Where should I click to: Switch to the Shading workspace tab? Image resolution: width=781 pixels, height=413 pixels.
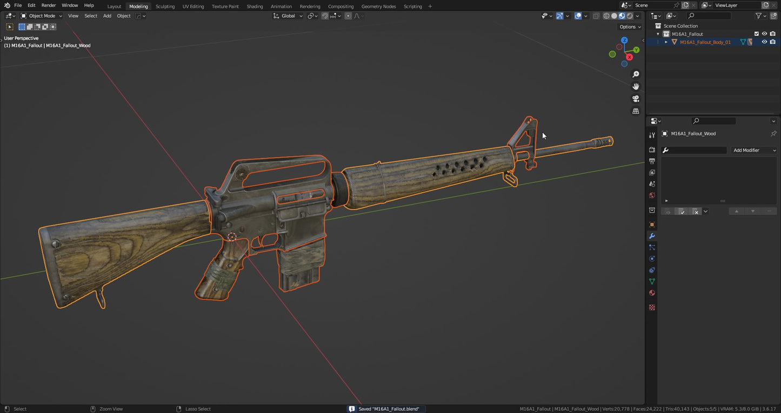pos(255,6)
